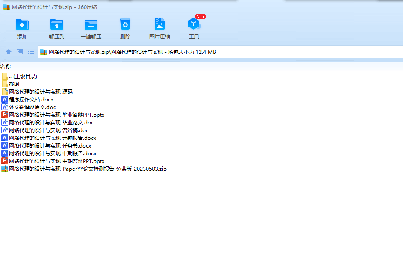Image resolution: width=403 pixels, height=275 pixels.
Task: Select the 网络代理的设计与实现 源码 folder
Action: point(37,92)
